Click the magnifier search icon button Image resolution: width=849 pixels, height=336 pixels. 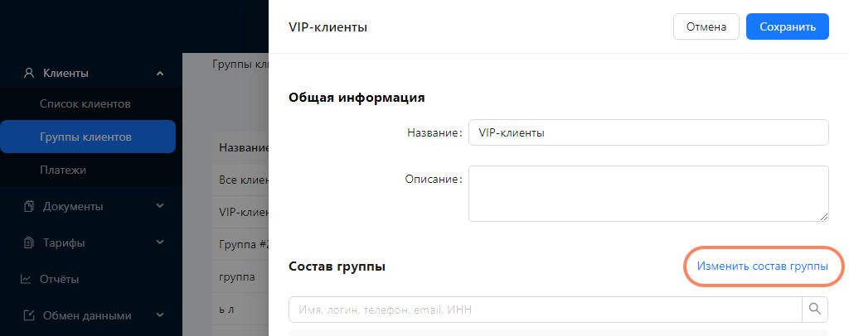815,309
